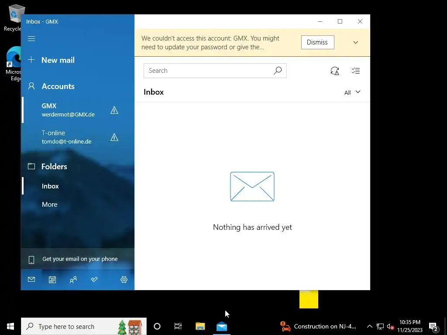
Task: Show hidden system tray icons chevron
Action: coord(369,326)
